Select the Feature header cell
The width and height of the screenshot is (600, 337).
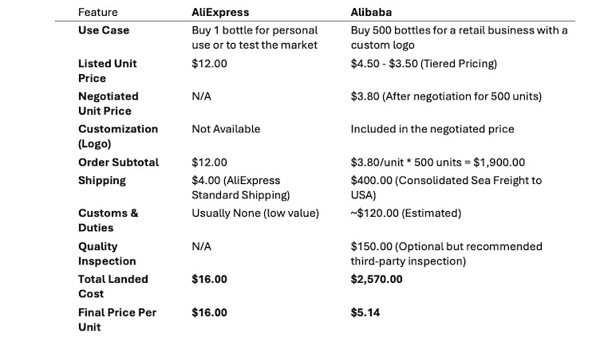pos(97,12)
